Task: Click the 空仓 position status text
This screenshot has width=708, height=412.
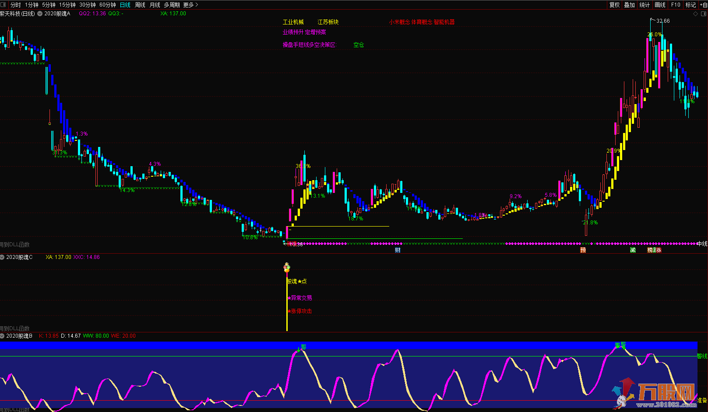Action: (x=359, y=45)
